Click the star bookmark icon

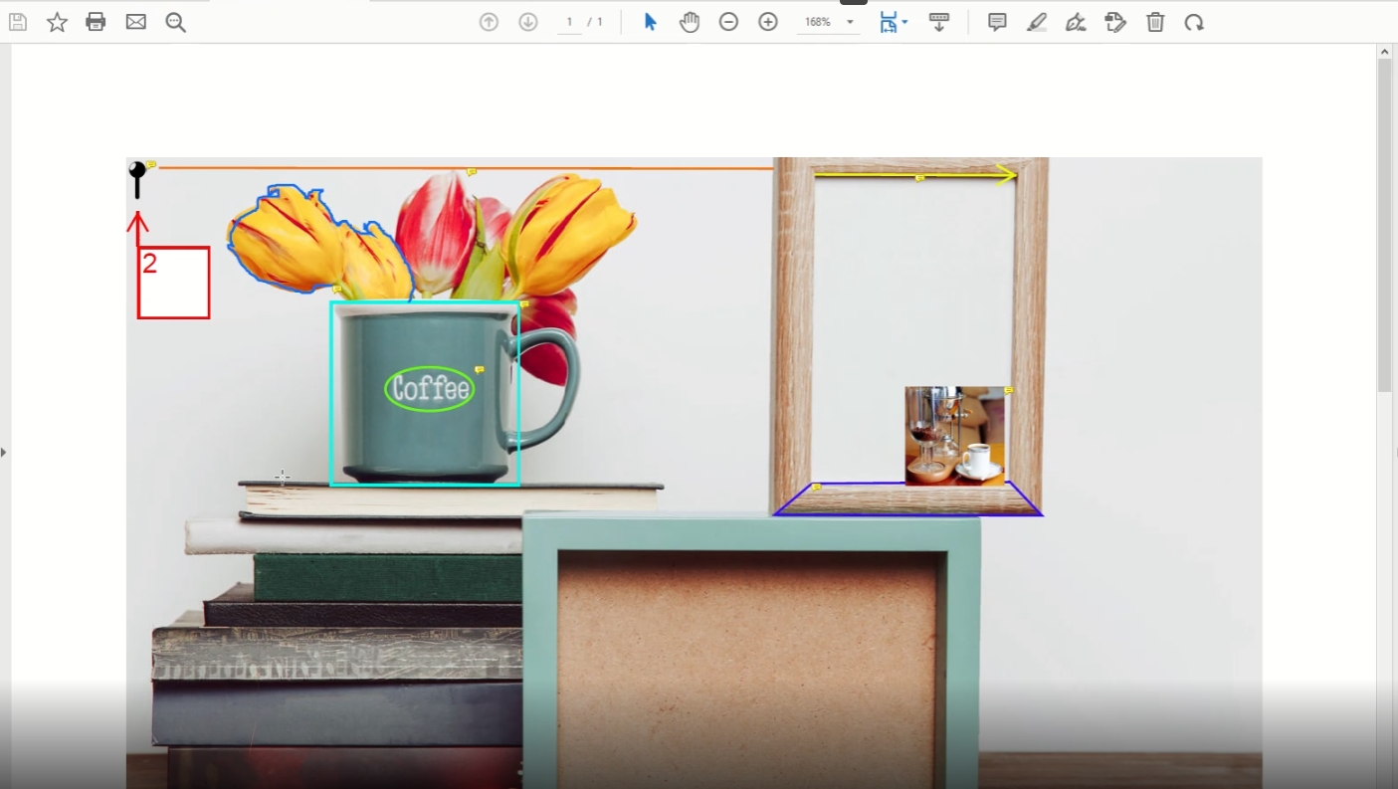coord(57,22)
